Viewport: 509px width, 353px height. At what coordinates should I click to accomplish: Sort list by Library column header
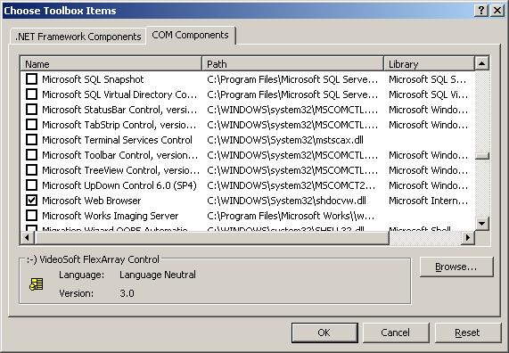pos(429,64)
